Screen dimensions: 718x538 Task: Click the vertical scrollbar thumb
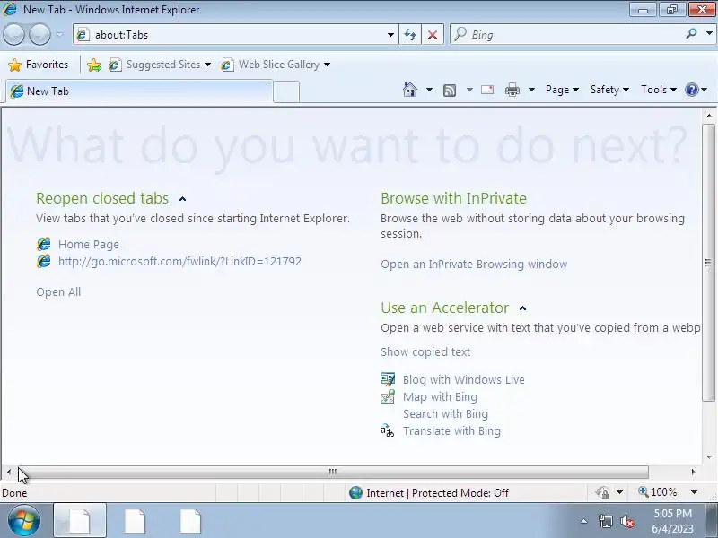tap(709, 263)
